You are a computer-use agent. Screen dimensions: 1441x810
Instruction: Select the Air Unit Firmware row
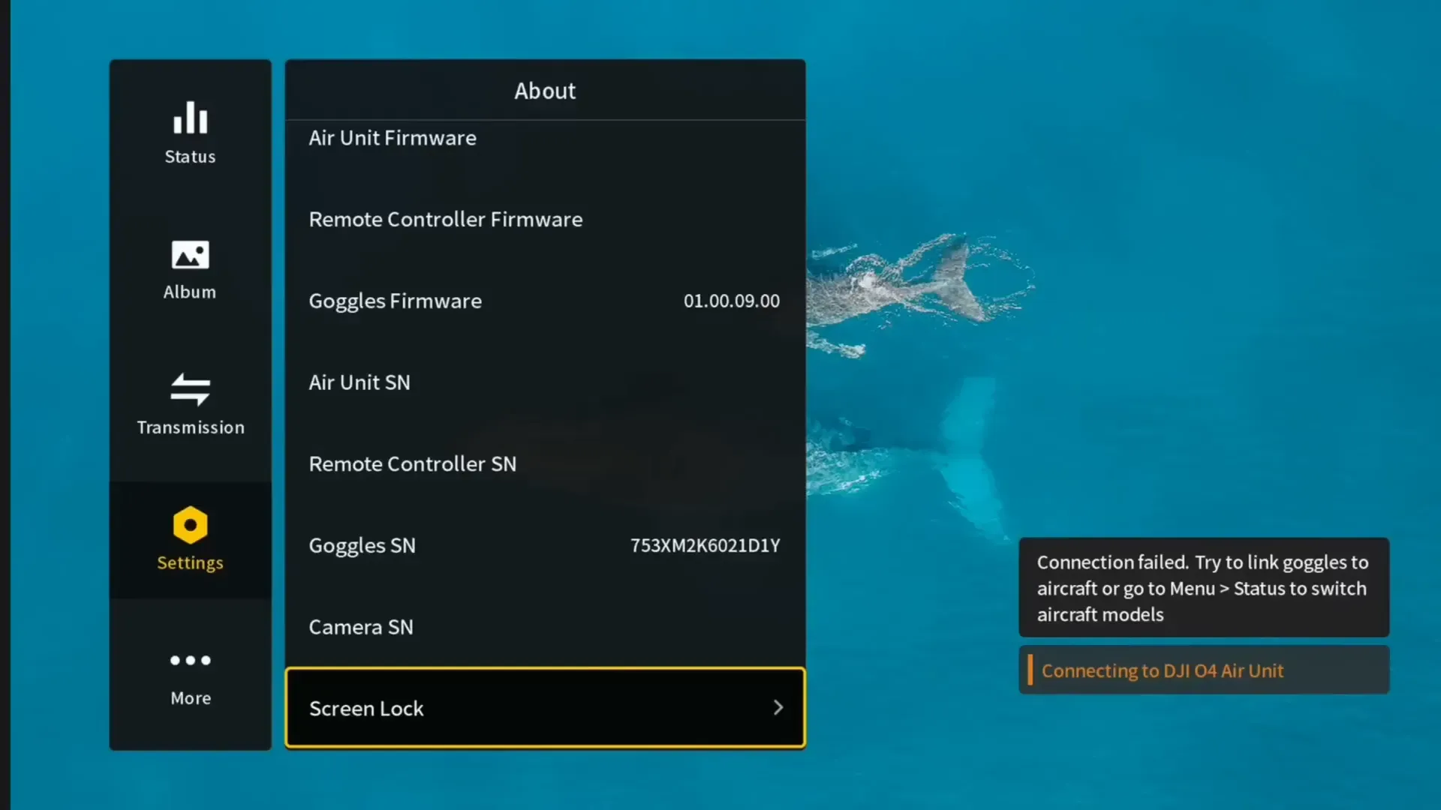click(546, 138)
